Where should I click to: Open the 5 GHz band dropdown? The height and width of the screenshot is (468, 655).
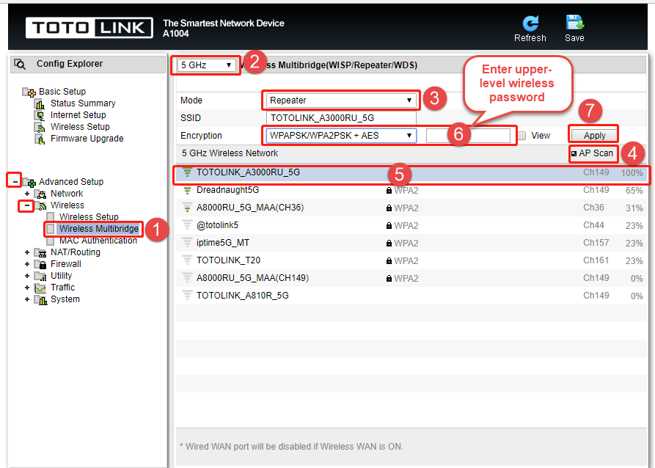pos(206,65)
